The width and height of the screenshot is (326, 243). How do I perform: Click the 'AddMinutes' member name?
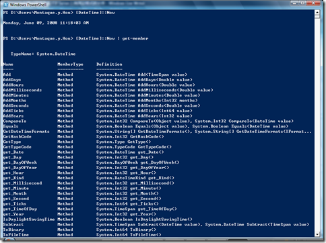[x=16, y=95]
